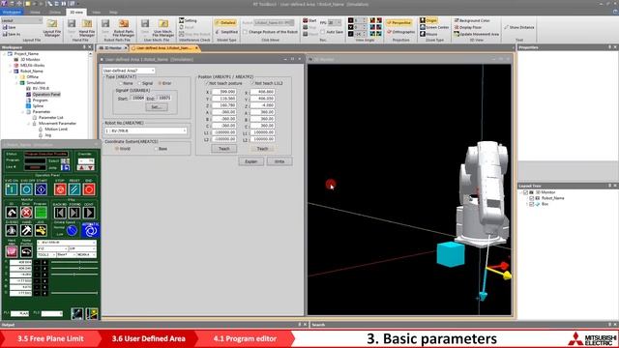Image resolution: width=619 pixels, height=348 pixels.
Task: Open the Error monitor icon
Action: [26, 213]
